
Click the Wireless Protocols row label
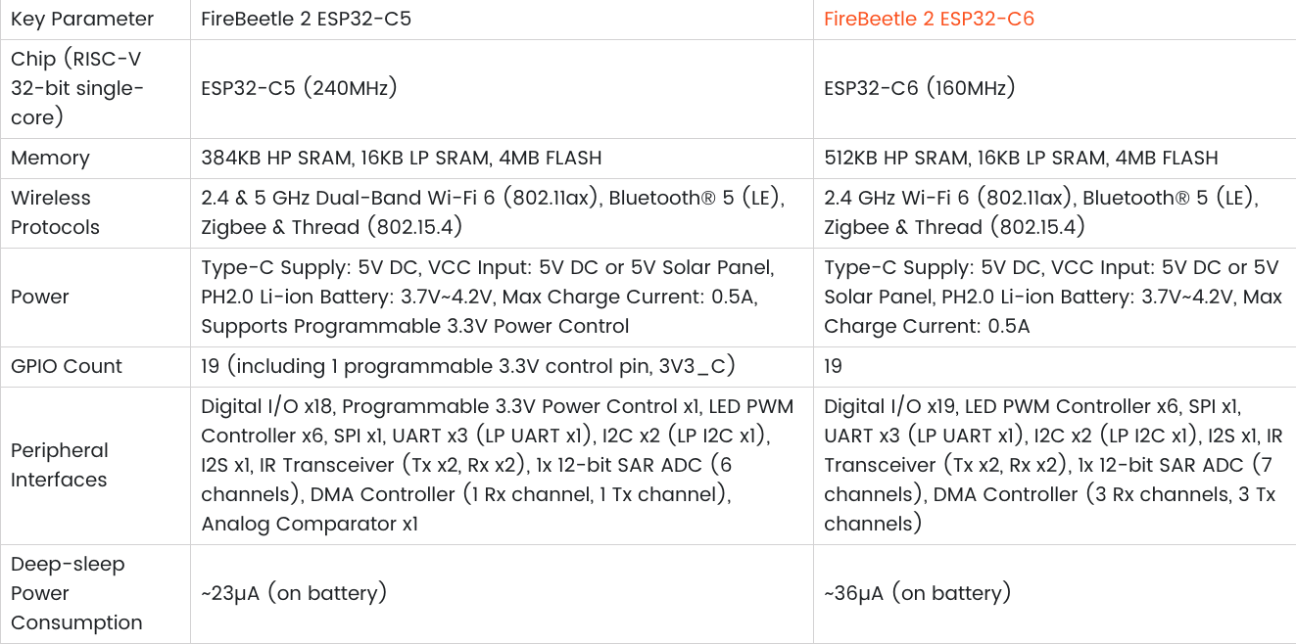[55, 212]
